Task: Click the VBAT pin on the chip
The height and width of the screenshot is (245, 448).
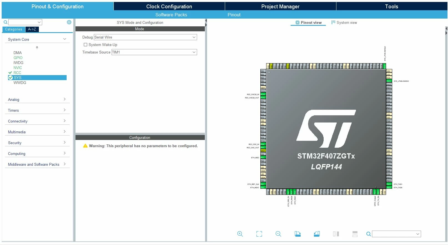Action: [x=263, y=88]
